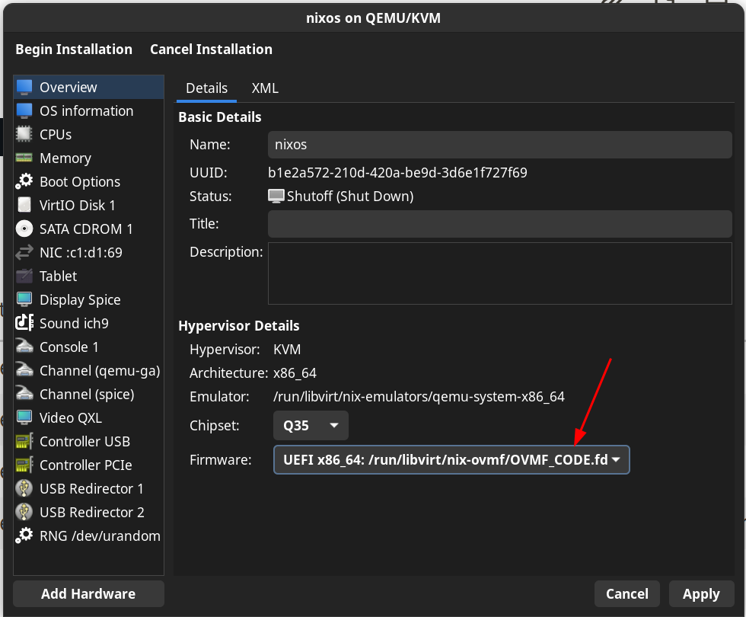Click the Channel (spice) icon

click(24, 394)
